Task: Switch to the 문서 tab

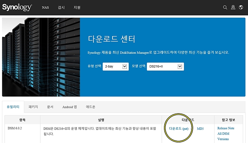Action: (x=50, y=107)
